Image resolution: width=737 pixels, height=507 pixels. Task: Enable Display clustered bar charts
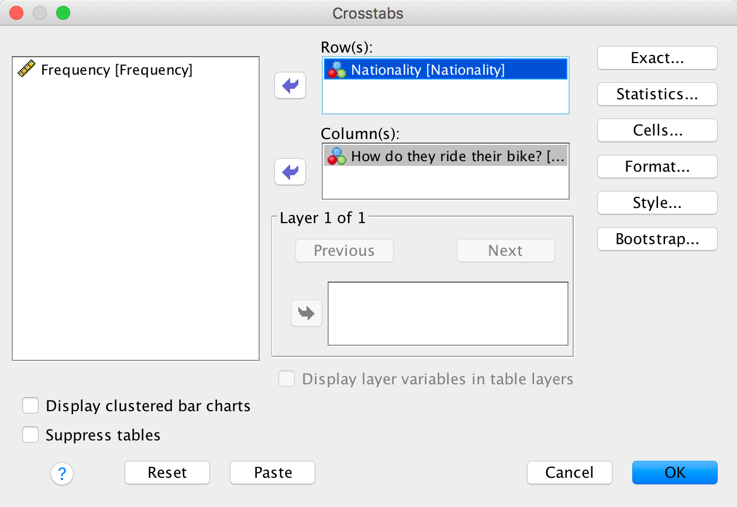[30, 406]
